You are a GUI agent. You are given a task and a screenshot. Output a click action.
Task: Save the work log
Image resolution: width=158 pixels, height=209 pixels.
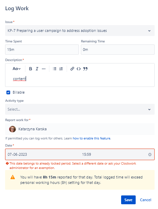128,200
